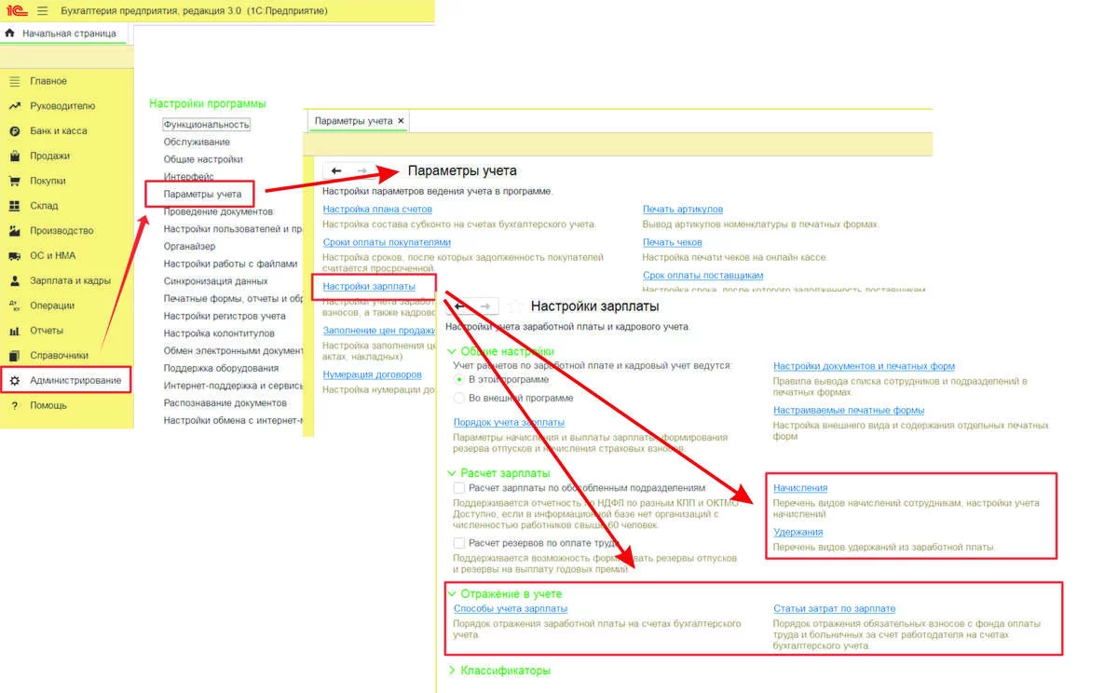Open the Удержания link

click(798, 532)
